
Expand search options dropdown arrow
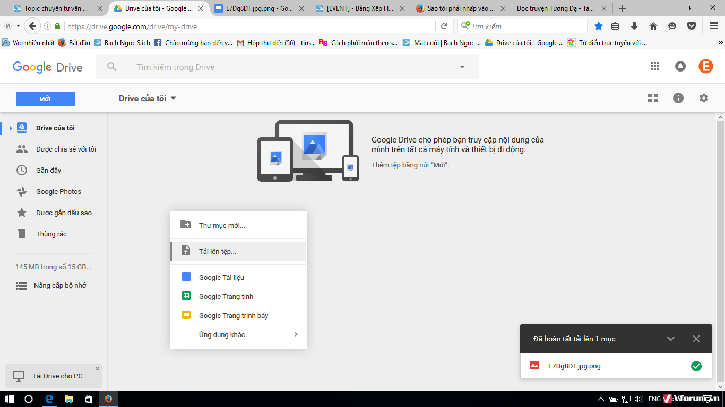[462, 67]
